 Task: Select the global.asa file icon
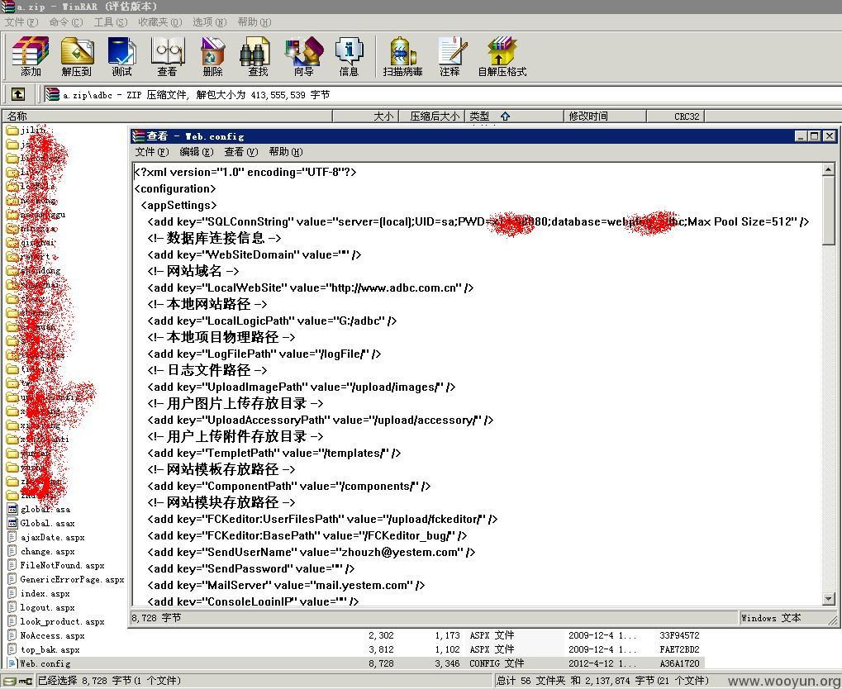12,509
